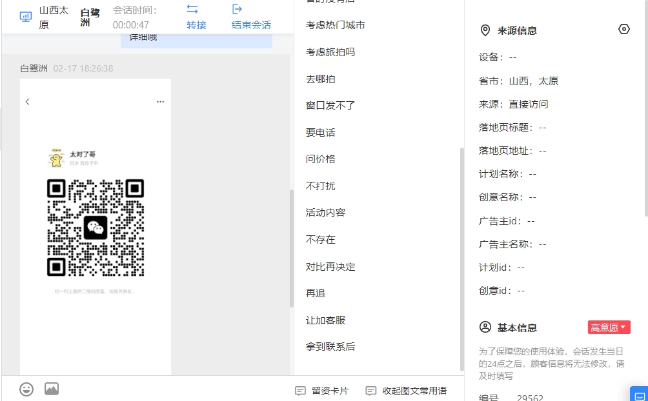Screen dimensions: 648x401
Task: Click the back chevron in the QR image
Action: [28, 102]
